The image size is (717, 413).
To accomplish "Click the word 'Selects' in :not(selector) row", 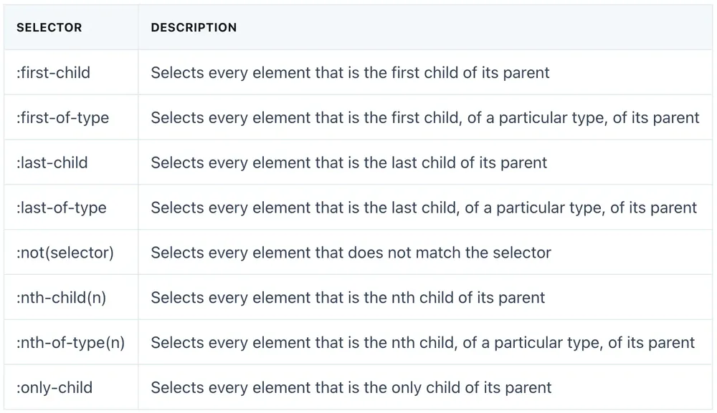I will 177,253.
